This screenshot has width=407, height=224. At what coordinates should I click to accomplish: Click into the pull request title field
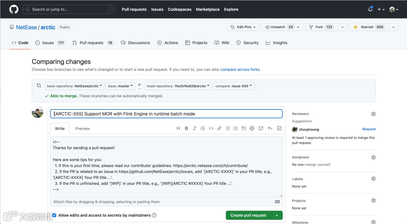tap(166, 114)
